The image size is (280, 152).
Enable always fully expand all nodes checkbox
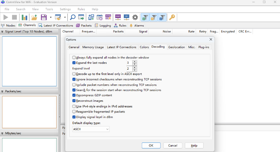[x=74, y=58]
